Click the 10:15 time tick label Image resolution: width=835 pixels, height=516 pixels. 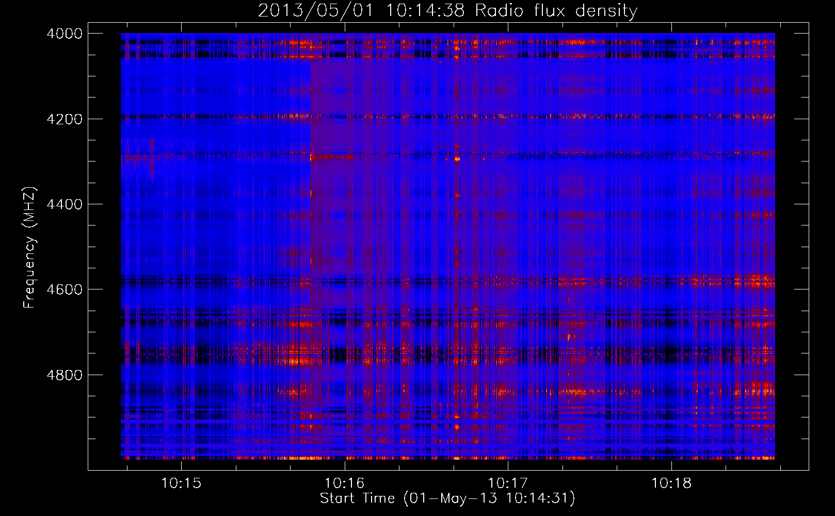(x=181, y=483)
